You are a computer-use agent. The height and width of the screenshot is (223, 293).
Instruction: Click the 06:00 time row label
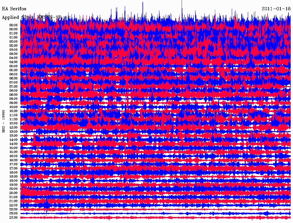point(13,74)
